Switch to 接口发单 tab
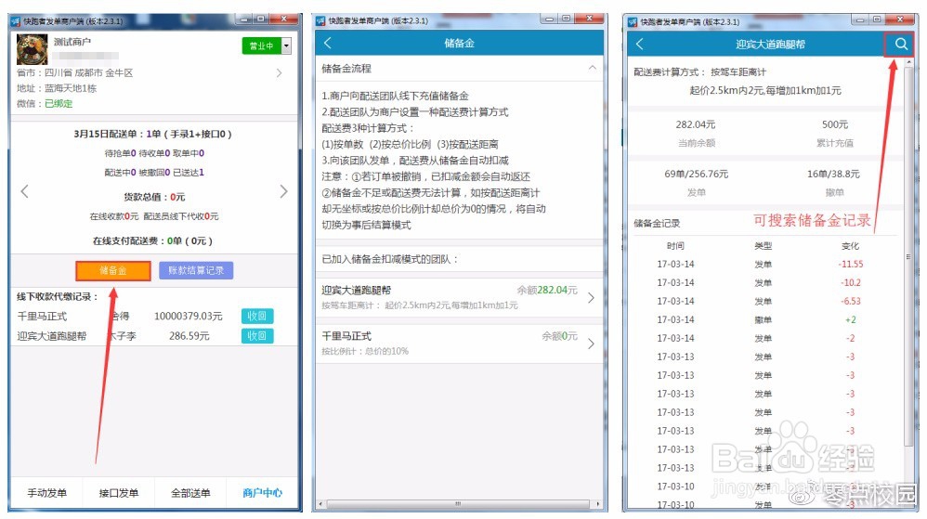Image resolution: width=927 pixels, height=519 pixels. point(119,493)
